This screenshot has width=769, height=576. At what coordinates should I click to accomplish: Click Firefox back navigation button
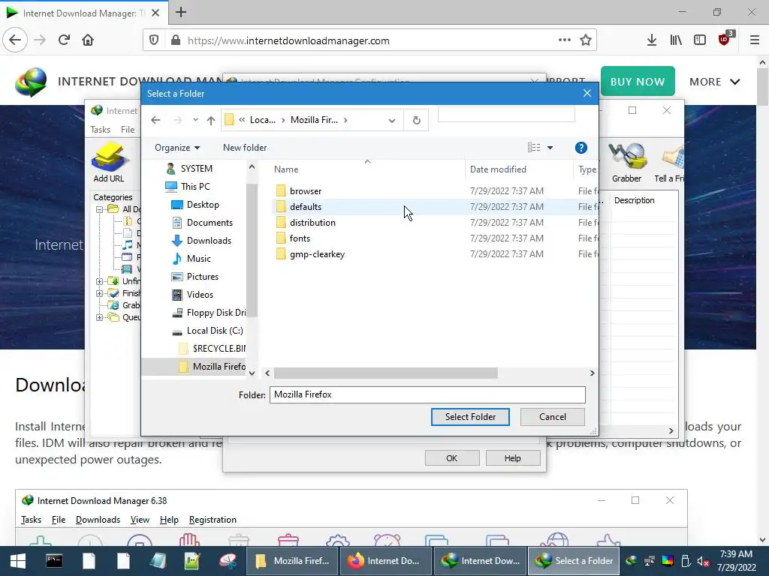pos(15,40)
